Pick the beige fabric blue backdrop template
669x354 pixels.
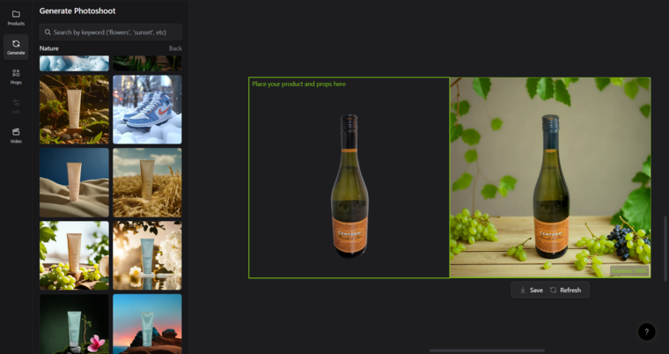point(74,182)
